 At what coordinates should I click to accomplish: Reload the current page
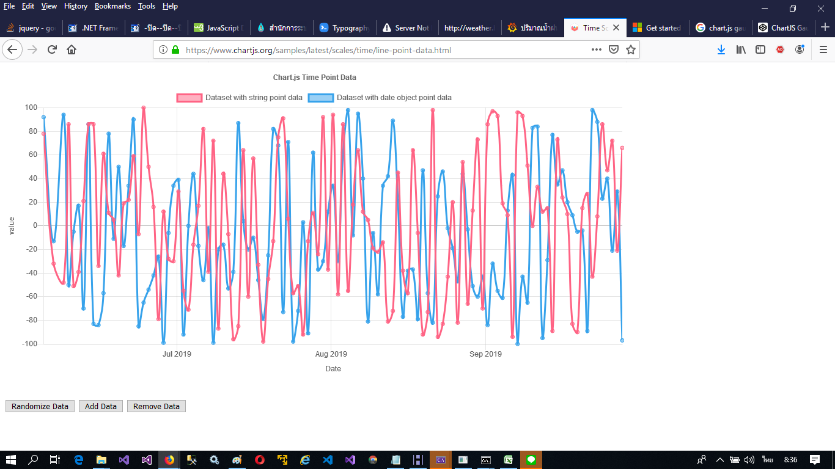click(53, 49)
